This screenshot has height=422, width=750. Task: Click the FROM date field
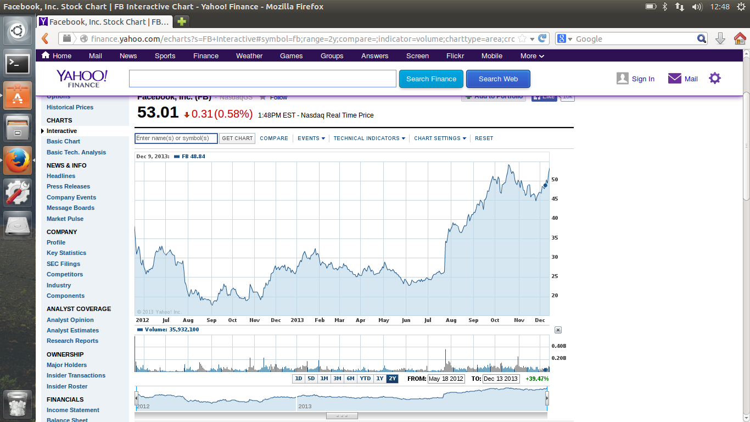point(446,379)
